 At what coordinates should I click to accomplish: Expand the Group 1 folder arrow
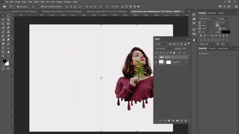(159, 57)
